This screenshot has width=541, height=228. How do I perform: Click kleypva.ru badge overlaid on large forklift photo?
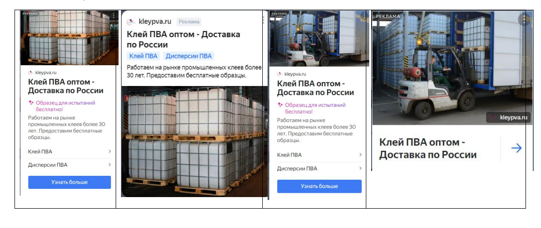[x=508, y=117]
